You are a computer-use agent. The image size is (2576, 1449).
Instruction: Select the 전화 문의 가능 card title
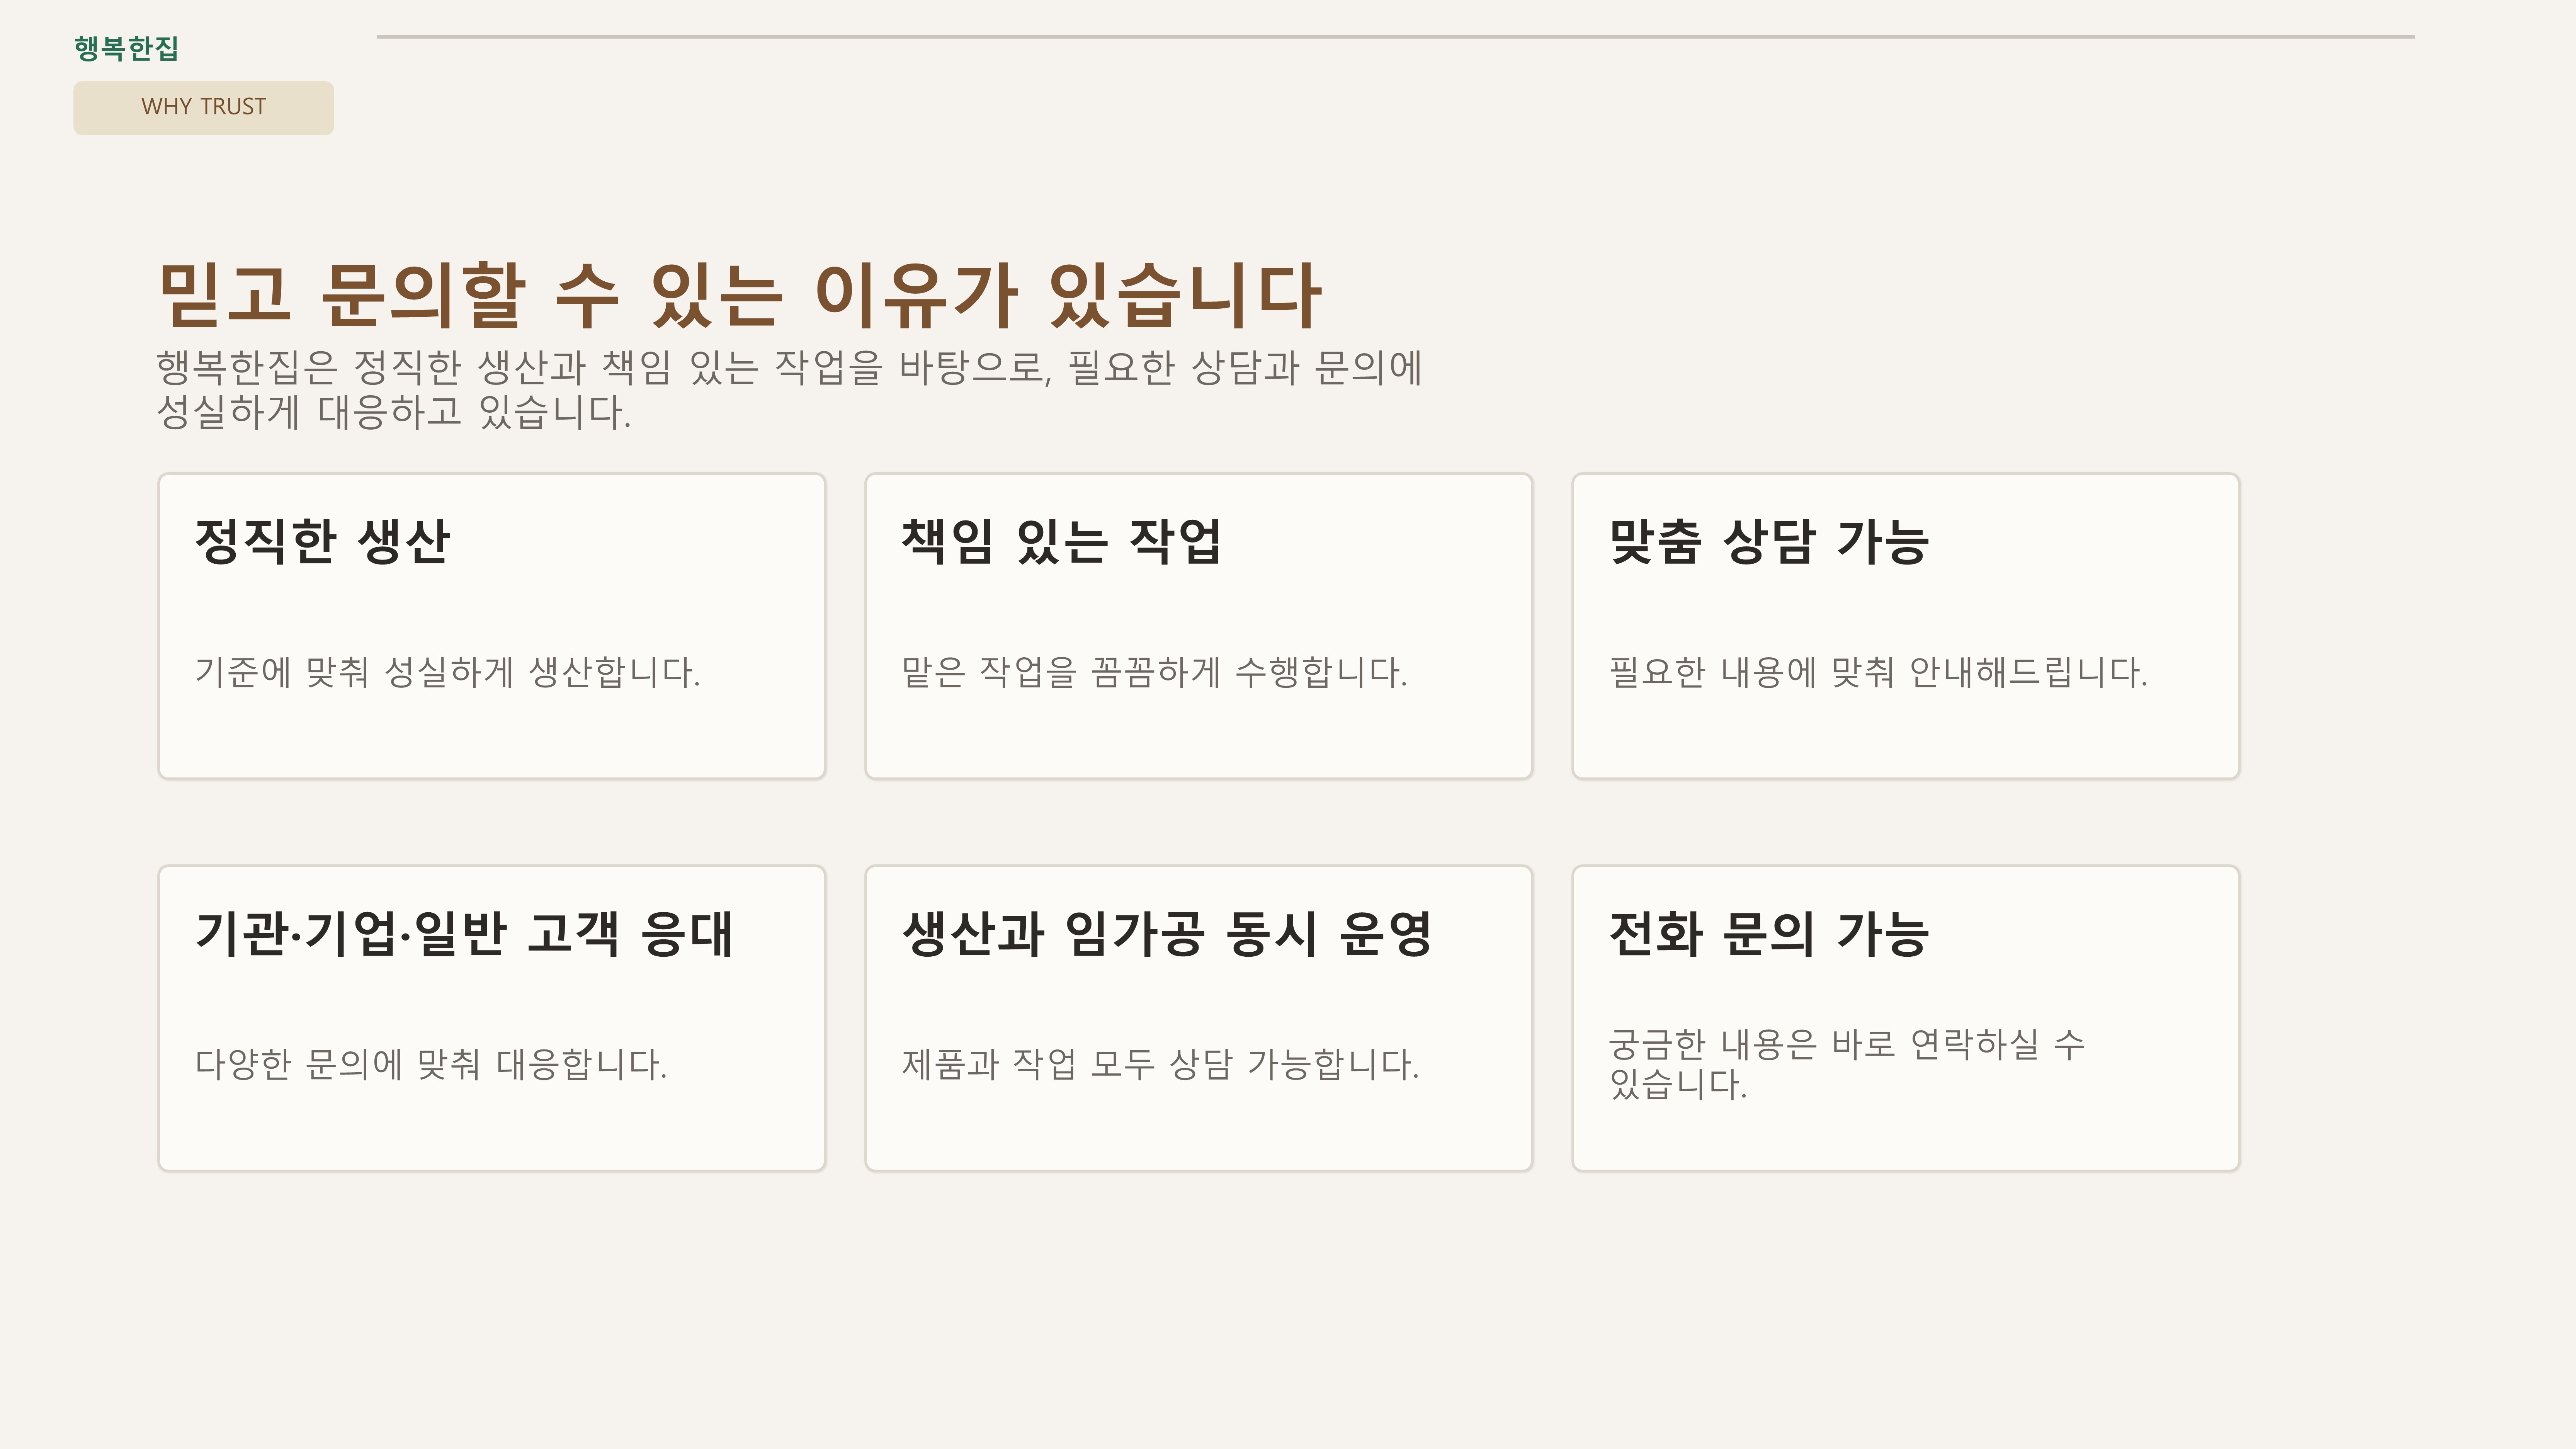[1768, 934]
